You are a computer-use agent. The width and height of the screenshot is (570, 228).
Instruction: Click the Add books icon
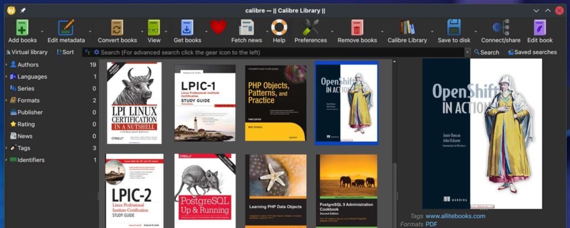pos(22,28)
